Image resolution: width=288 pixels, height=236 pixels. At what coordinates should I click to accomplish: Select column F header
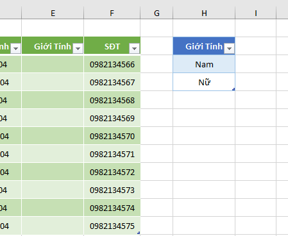112,13
